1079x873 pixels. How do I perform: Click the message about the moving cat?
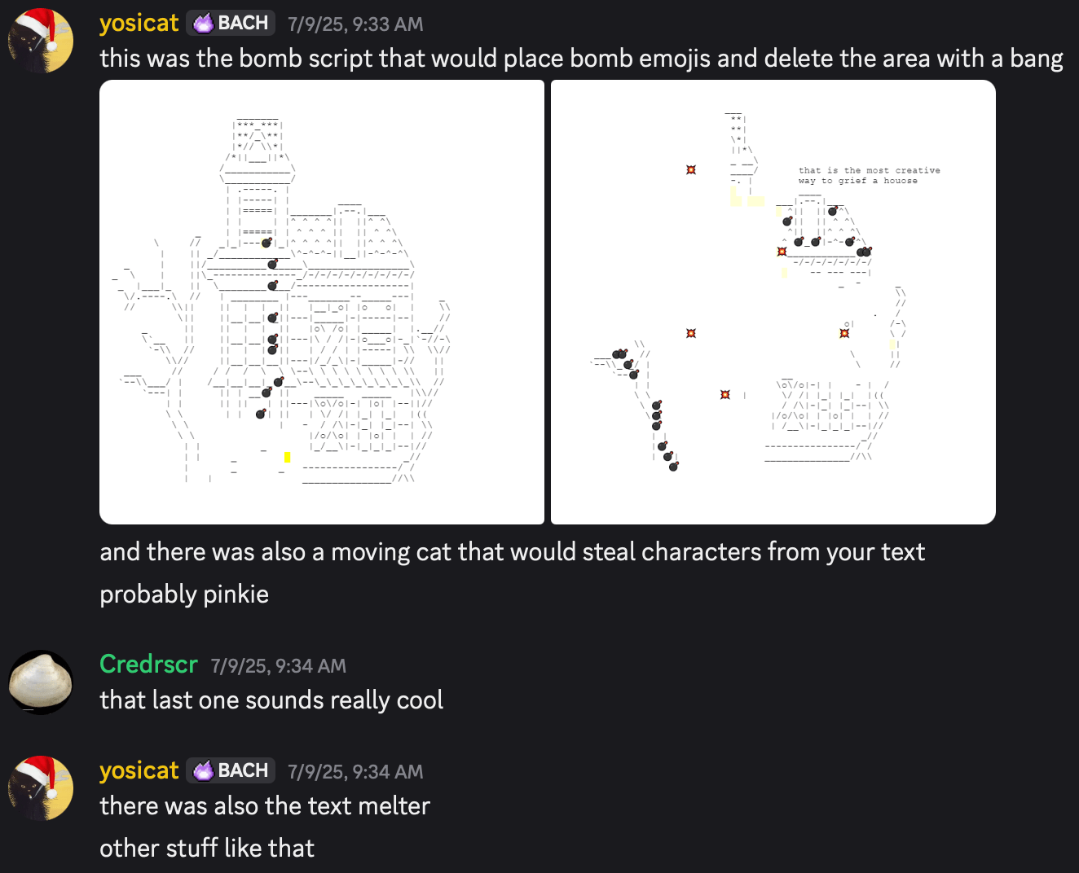point(512,552)
